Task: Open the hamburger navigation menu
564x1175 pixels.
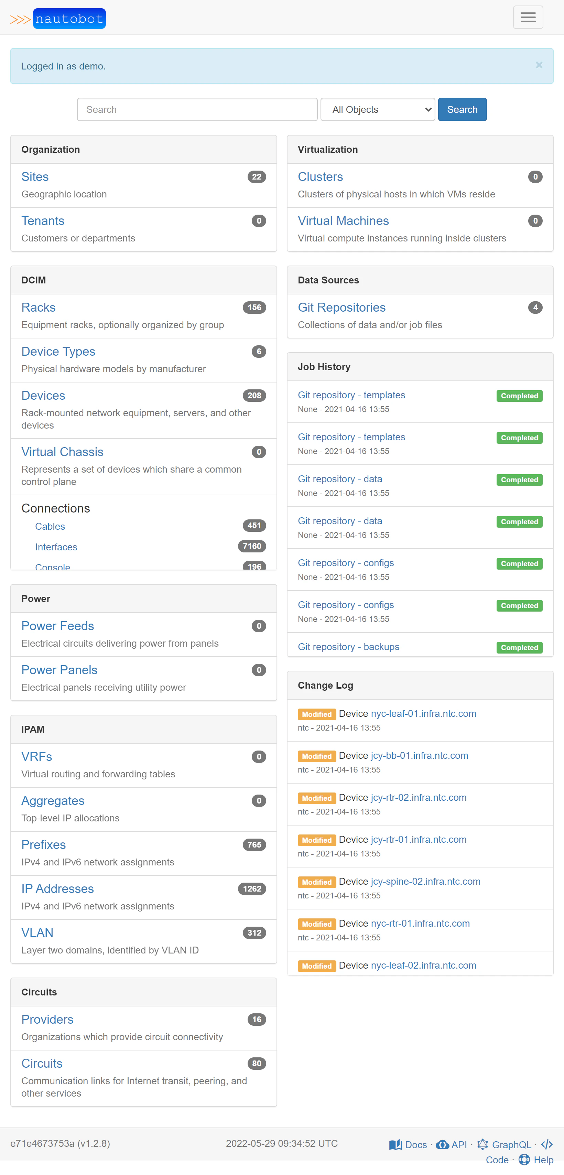Action: point(528,17)
